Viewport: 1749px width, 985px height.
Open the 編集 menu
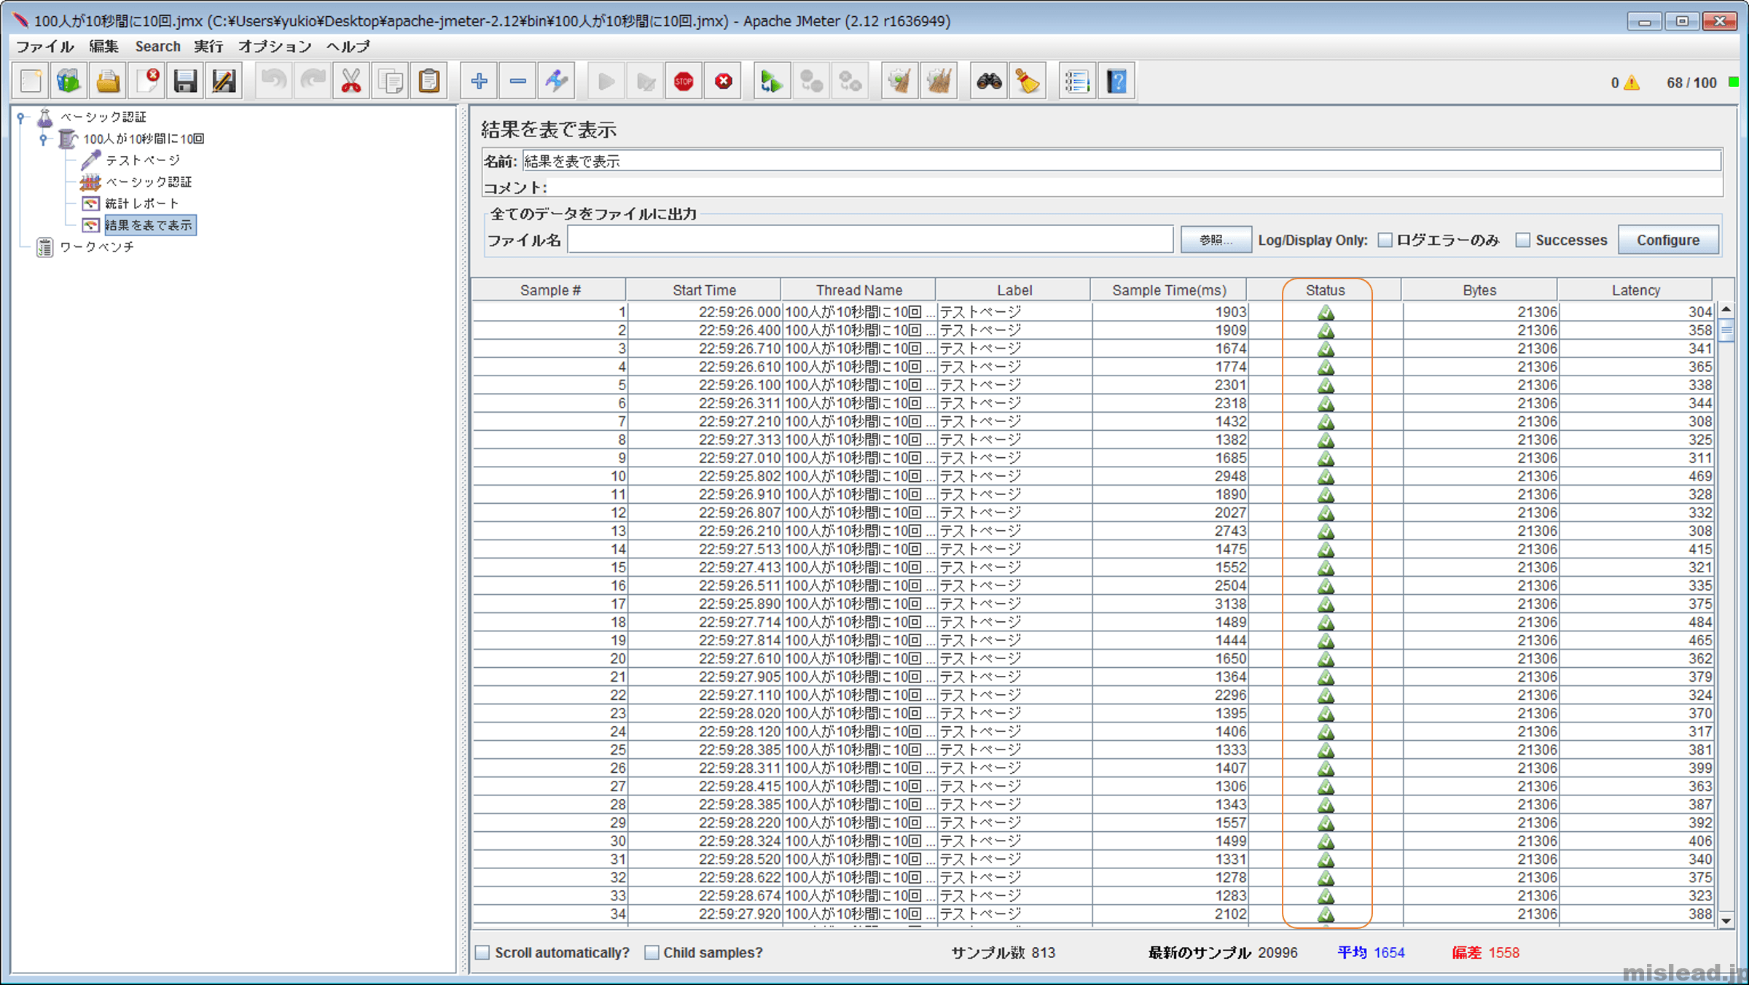coord(103,46)
